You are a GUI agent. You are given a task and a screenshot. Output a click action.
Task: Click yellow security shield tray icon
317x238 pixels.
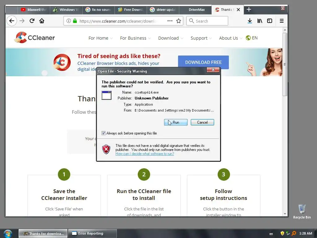(x=282, y=233)
